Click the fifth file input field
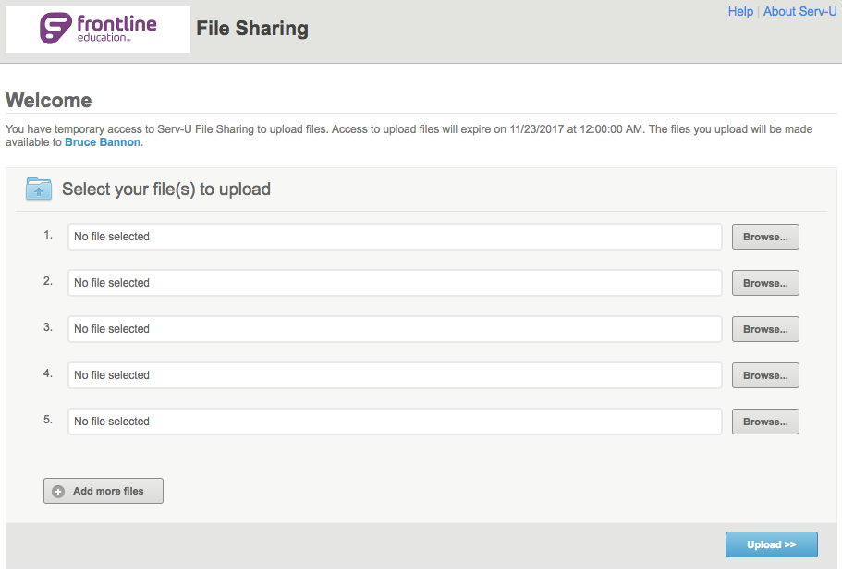The image size is (842, 575). pyautogui.click(x=395, y=422)
